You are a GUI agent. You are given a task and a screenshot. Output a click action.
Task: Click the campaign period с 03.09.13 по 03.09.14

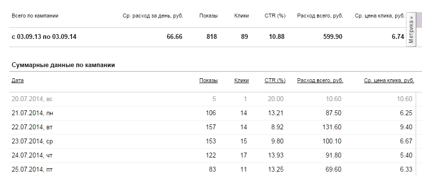(44, 36)
